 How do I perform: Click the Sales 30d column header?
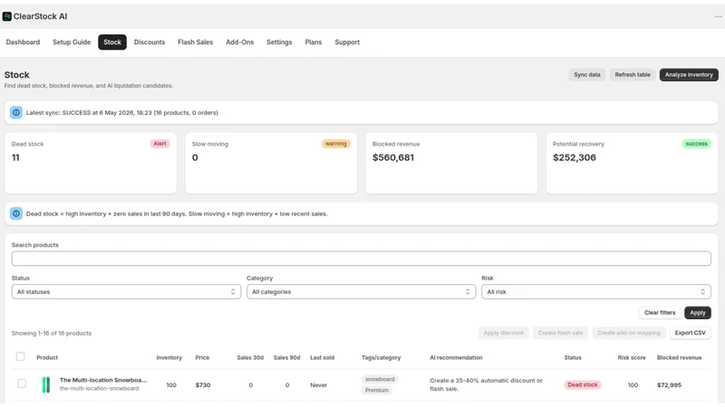(x=250, y=357)
